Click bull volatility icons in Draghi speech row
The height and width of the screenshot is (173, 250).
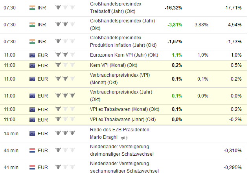[65, 134]
